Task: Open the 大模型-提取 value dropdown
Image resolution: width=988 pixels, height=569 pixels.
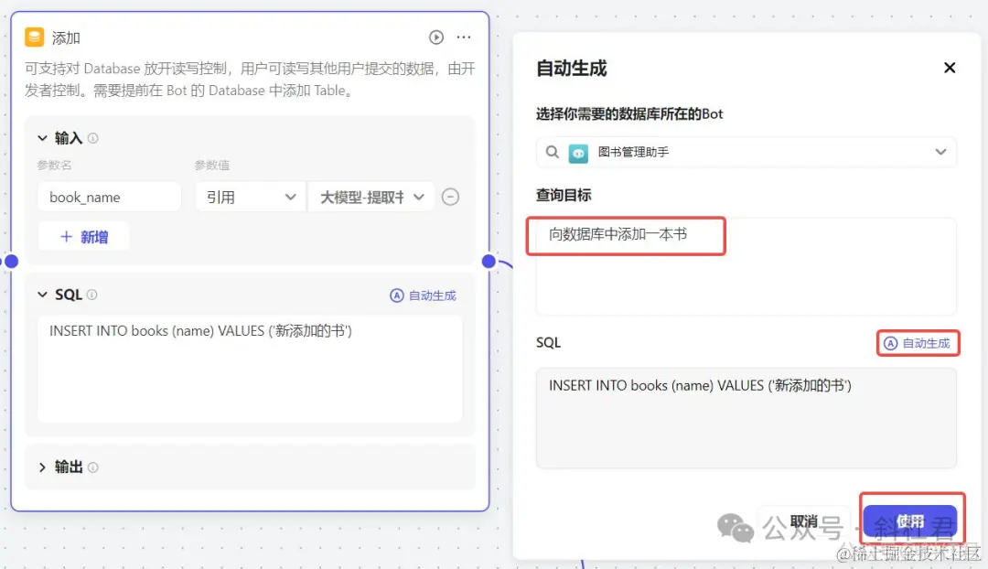Action: (370, 196)
